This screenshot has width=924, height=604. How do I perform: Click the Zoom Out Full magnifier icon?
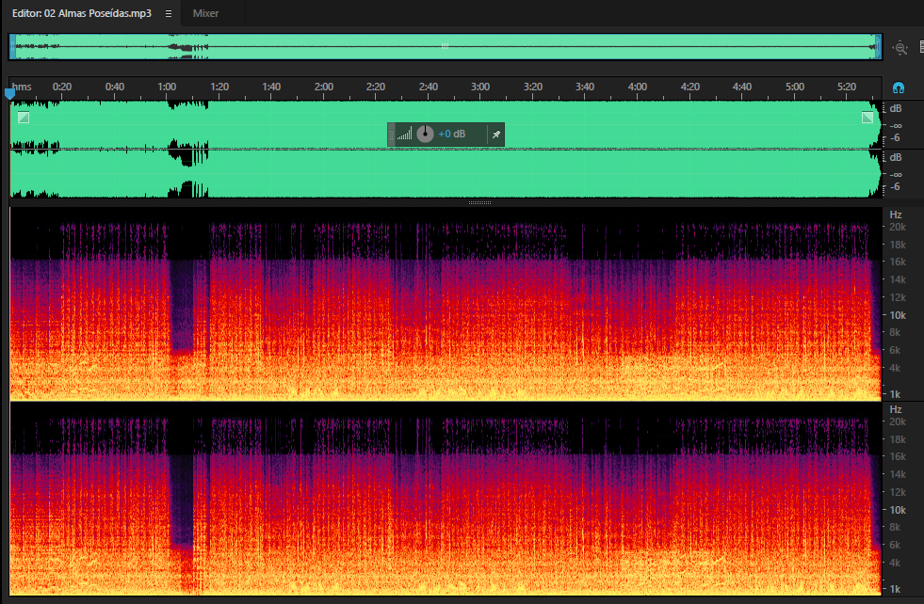tap(900, 48)
